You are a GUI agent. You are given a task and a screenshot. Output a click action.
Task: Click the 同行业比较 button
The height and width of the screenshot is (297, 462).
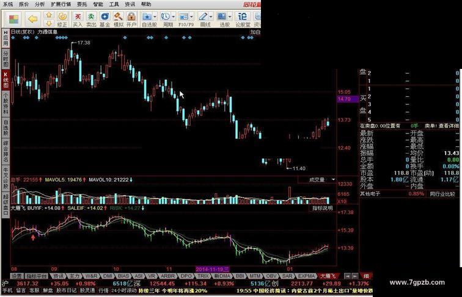[x=442, y=194]
